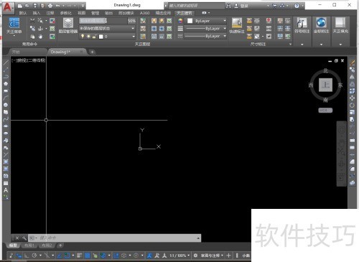359x262 pixels.
Task: Click the Help question mark icon
Action: click(x=297, y=6)
